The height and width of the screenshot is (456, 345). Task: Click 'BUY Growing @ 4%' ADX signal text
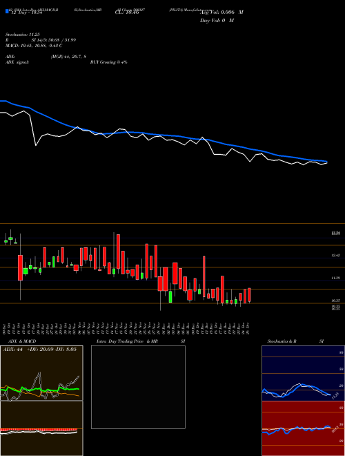click(108, 62)
